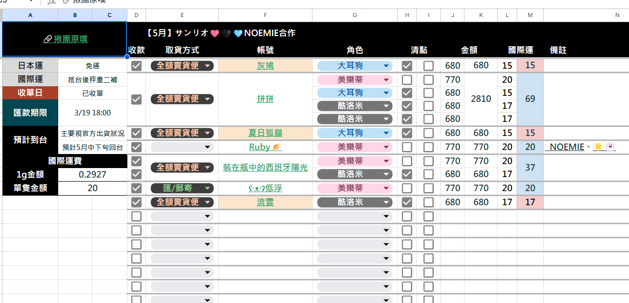
Task: Select the 免運 cell
Action: click(x=92, y=66)
